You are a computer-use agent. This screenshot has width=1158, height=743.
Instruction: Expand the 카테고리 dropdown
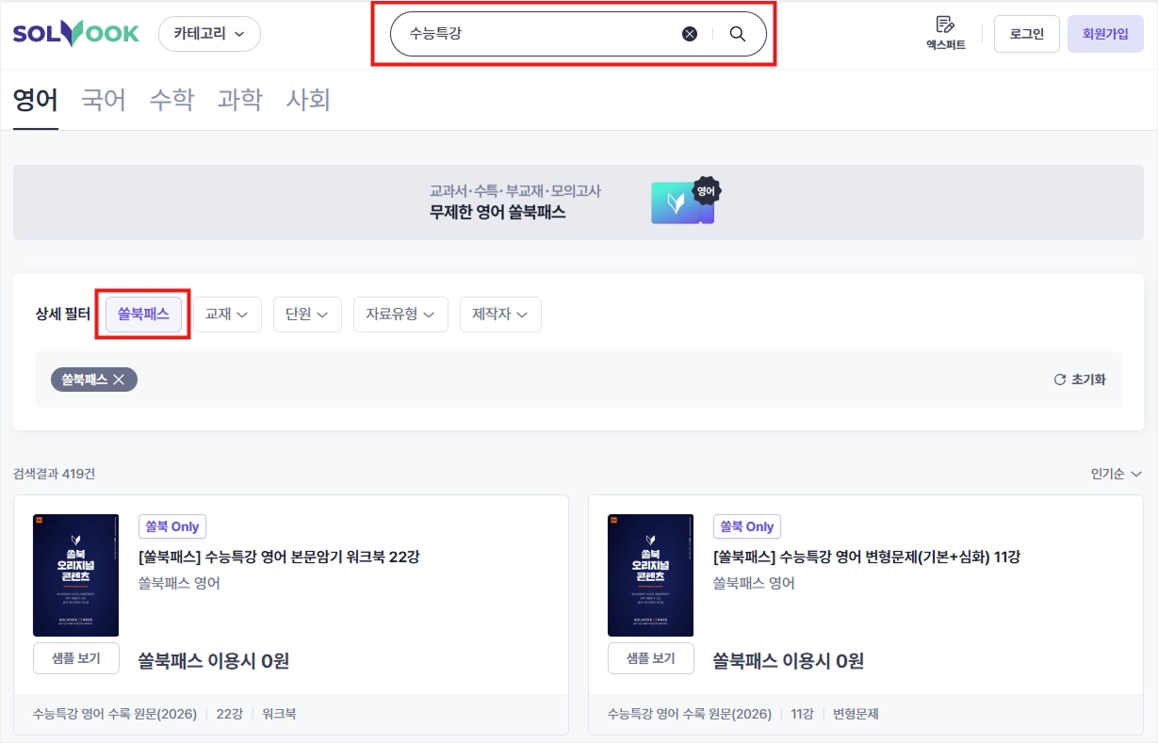pyautogui.click(x=209, y=34)
